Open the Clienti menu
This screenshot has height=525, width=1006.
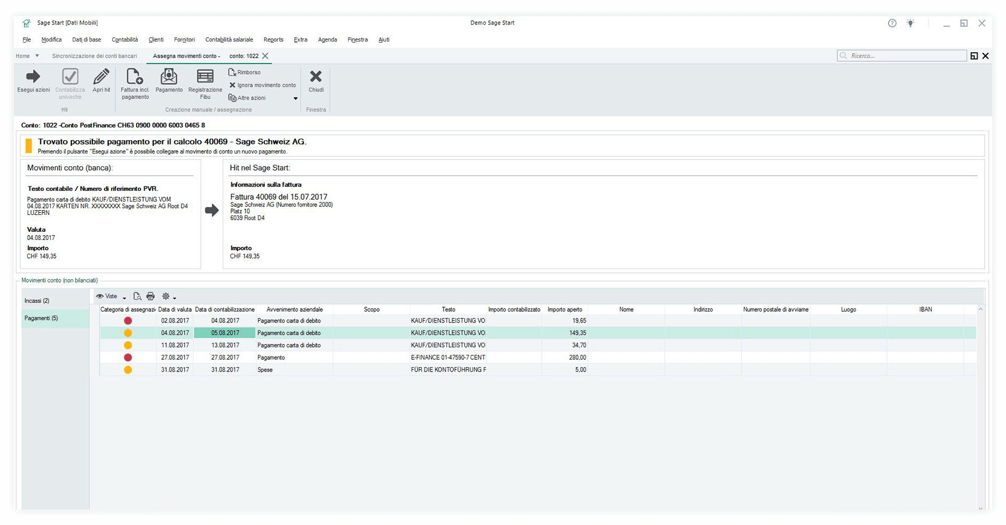[156, 39]
